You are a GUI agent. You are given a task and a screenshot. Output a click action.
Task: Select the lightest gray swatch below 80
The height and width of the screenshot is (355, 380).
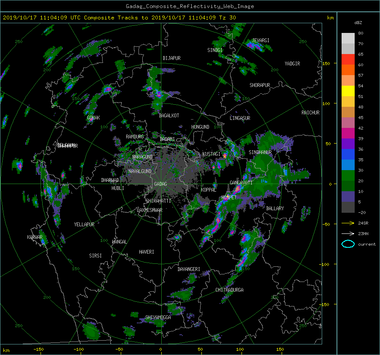(x=348, y=38)
